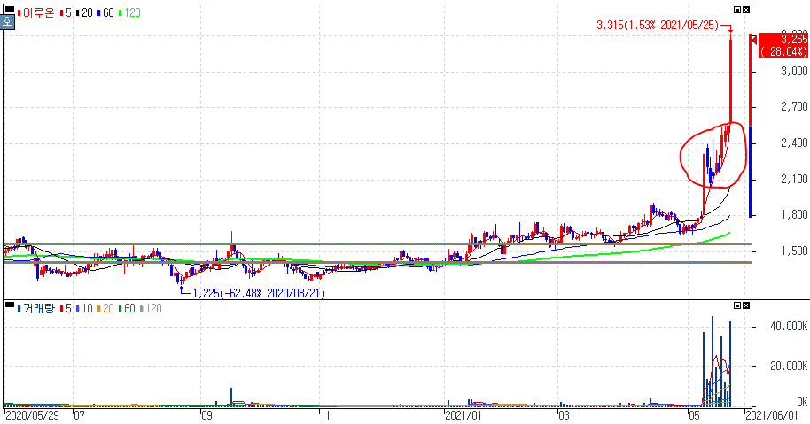Select the green 120-day moving average legend in price panel
Screen dimensions: 810x424
point(129,13)
